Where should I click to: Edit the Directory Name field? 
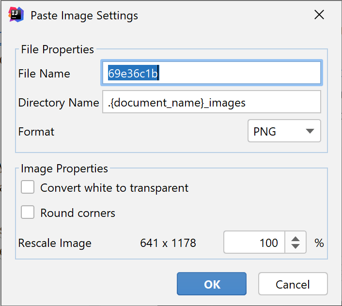point(212,102)
